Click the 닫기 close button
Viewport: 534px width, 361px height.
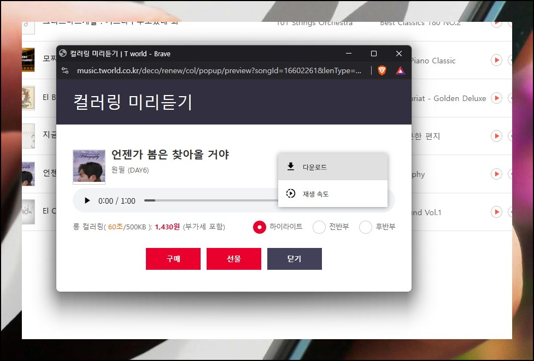pyautogui.click(x=294, y=258)
